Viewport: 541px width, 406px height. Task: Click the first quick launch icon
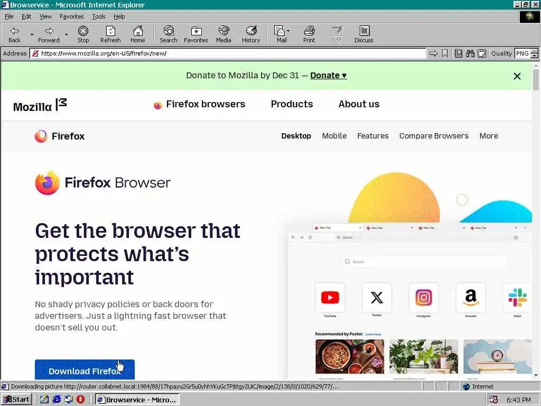pos(44,400)
